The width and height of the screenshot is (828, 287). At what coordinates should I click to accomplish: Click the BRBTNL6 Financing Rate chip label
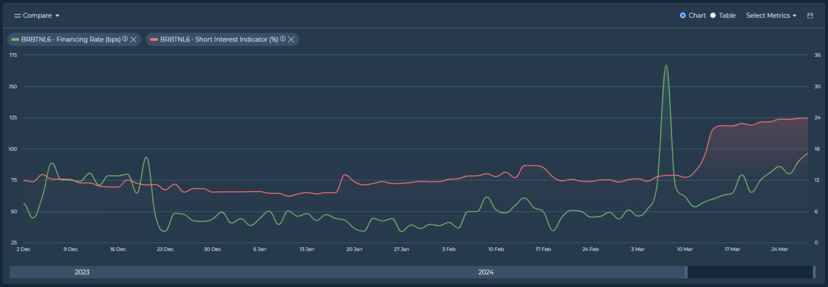click(71, 39)
